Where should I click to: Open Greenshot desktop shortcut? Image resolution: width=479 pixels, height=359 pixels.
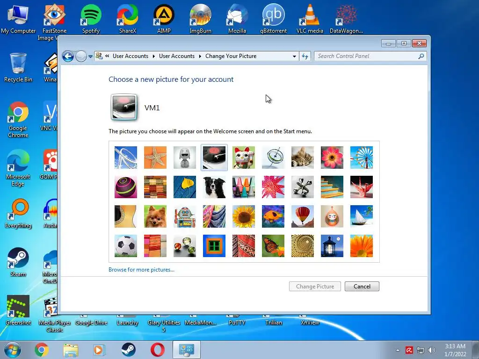(18, 310)
